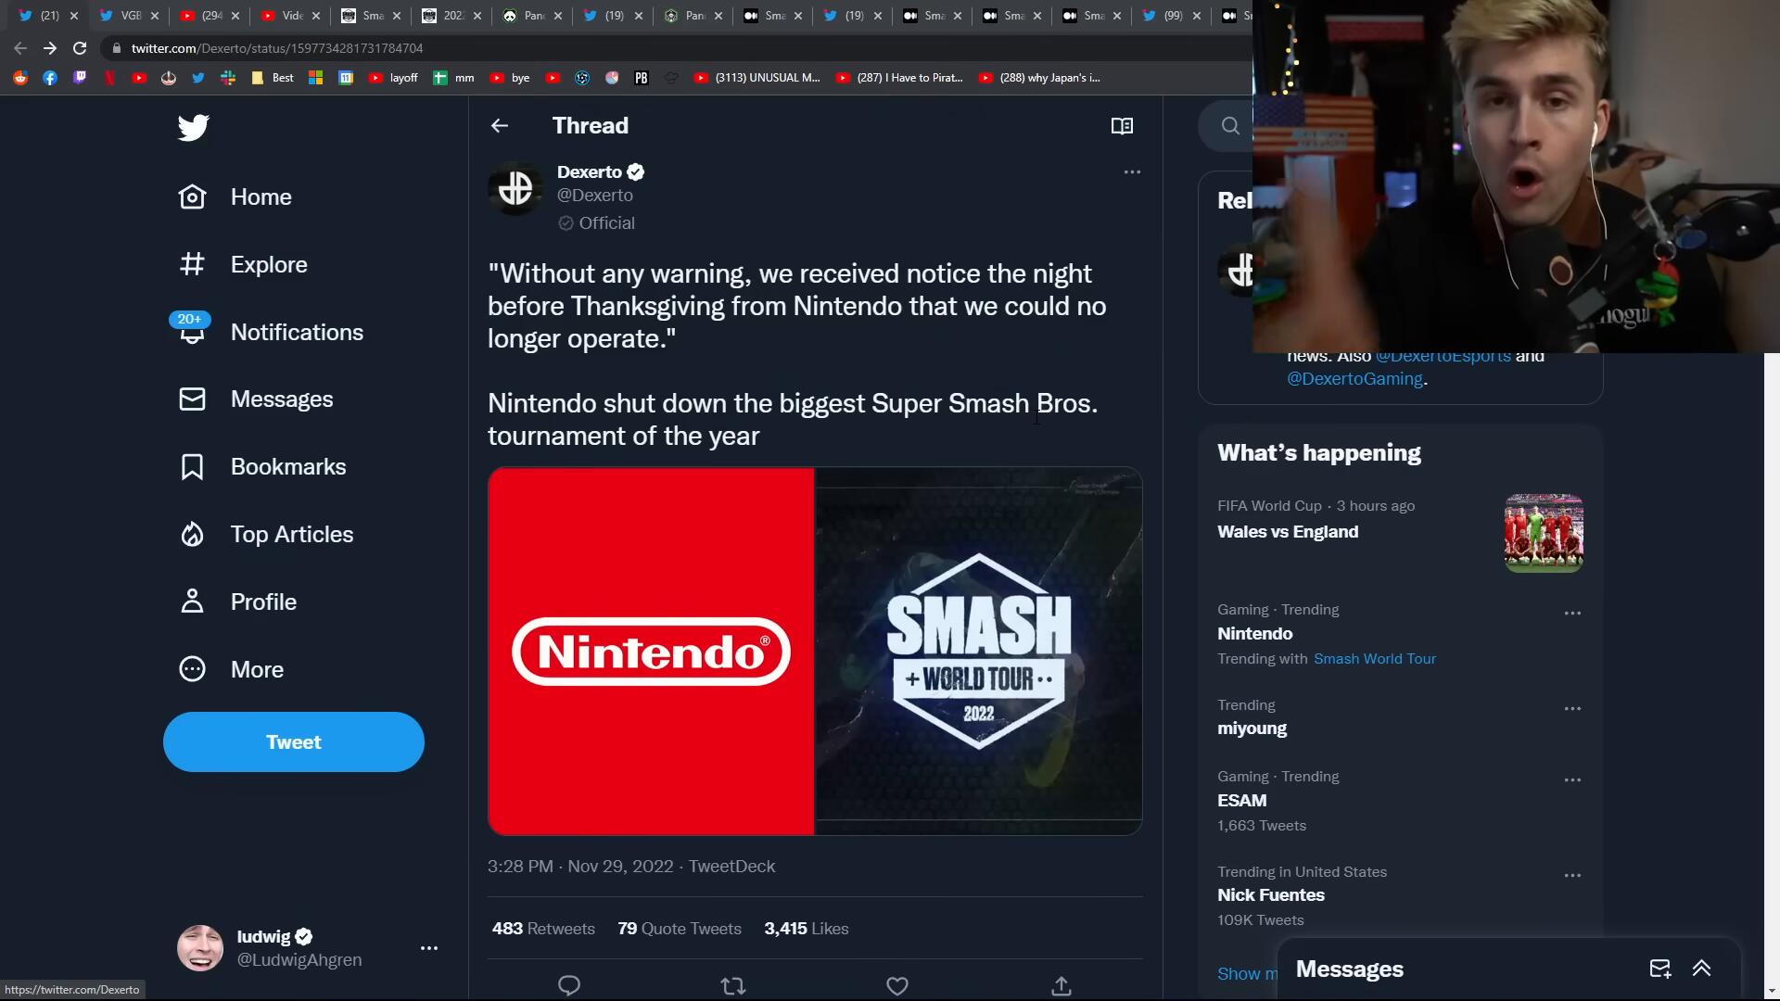Open reader view book icon
Screen dimensions: 1780x1001
pyautogui.click(x=1122, y=126)
